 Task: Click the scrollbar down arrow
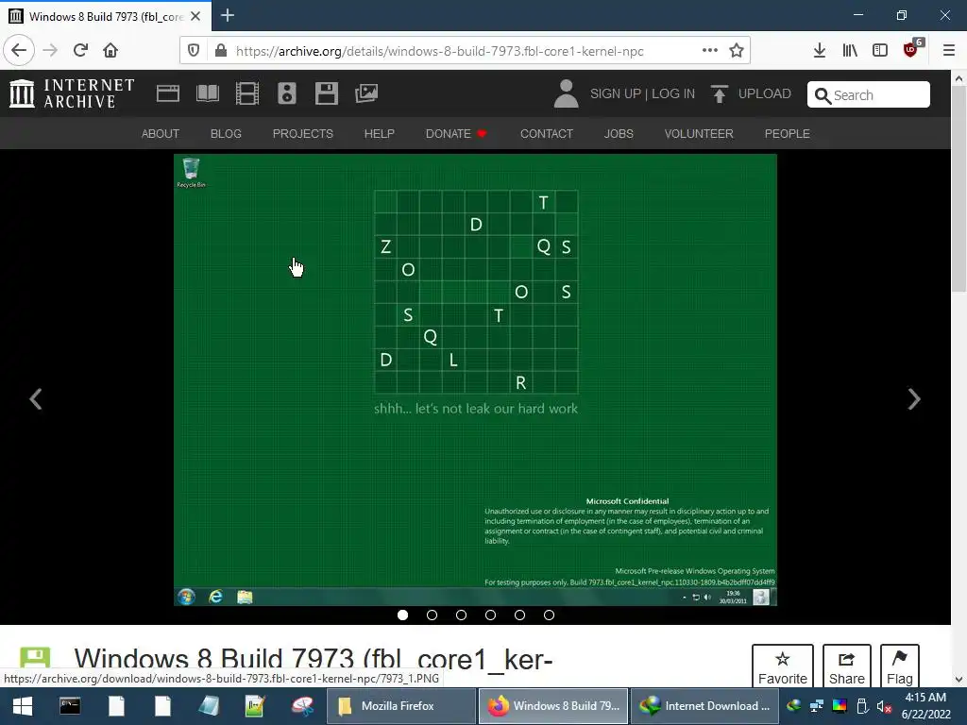pyautogui.click(x=959, y=680)
